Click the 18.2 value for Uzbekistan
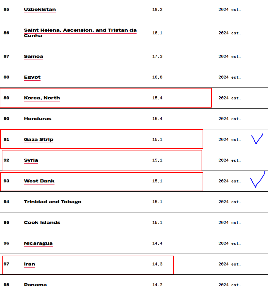 click(x=157, y=10)
